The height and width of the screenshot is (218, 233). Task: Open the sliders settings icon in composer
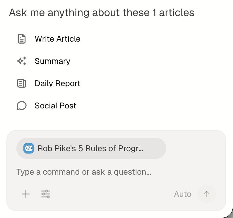tap(46, 194)
